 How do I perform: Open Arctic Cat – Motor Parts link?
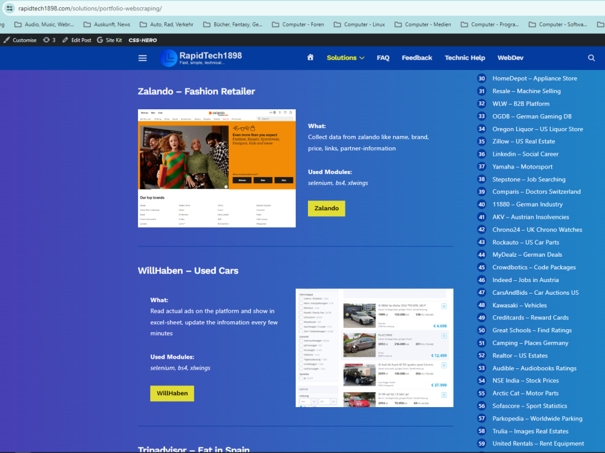click(526, 393)
